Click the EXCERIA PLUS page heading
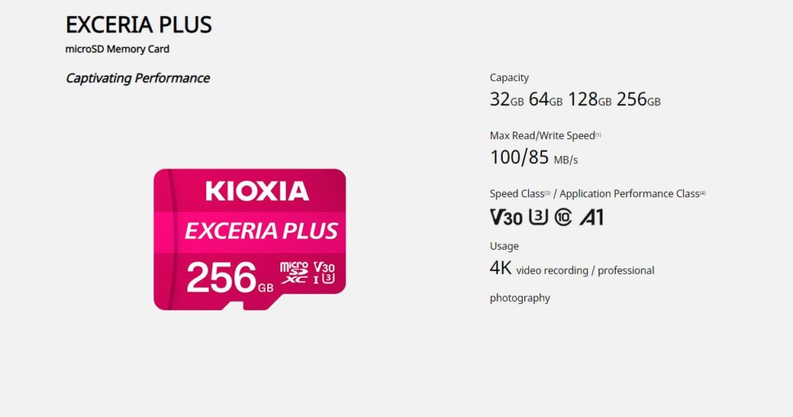 tap(139, 25)
